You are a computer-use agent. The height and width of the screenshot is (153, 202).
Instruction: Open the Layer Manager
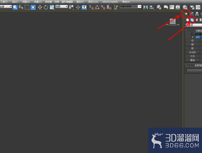[159, 7]
